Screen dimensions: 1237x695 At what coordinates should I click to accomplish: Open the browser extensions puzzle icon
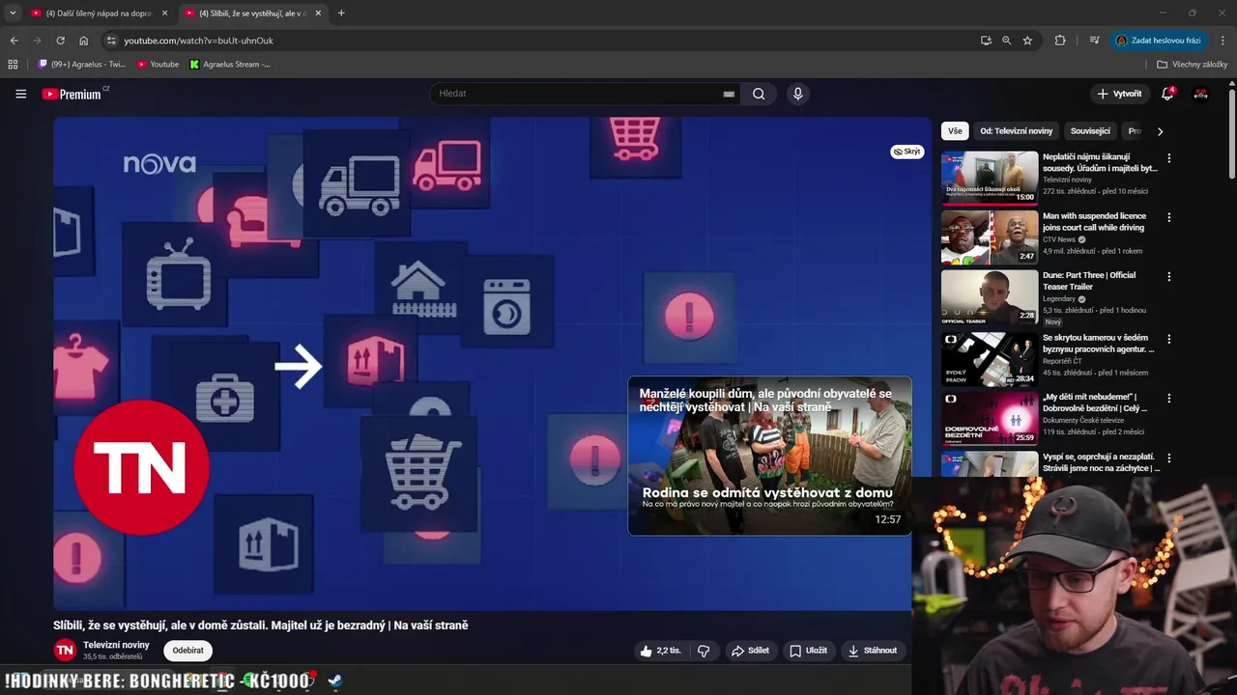[x=1060, y=41]
